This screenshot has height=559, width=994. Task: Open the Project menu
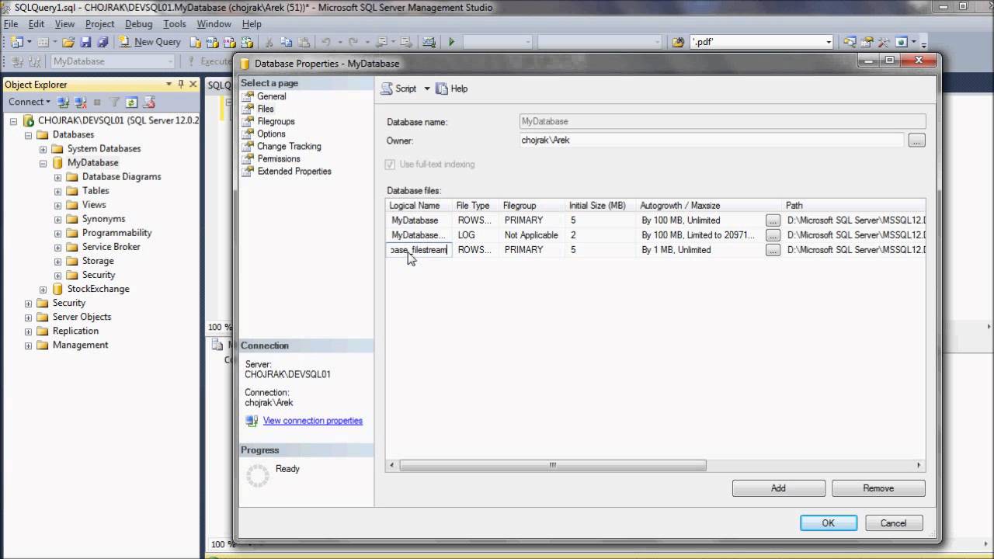pyautogui.click(x=99, y=24)
